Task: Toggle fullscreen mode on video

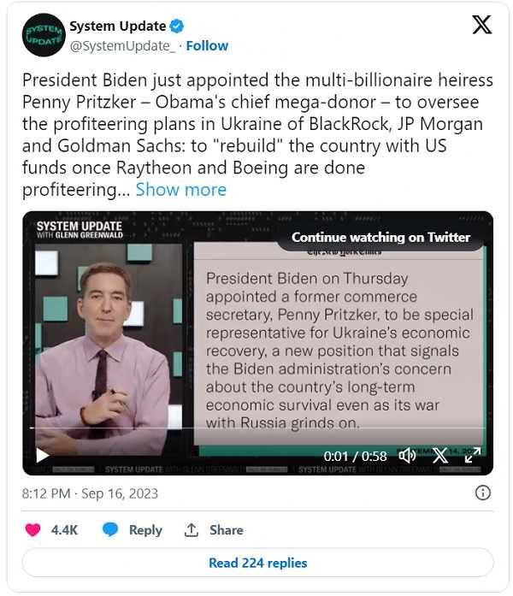Action: (x=472, y=456)
